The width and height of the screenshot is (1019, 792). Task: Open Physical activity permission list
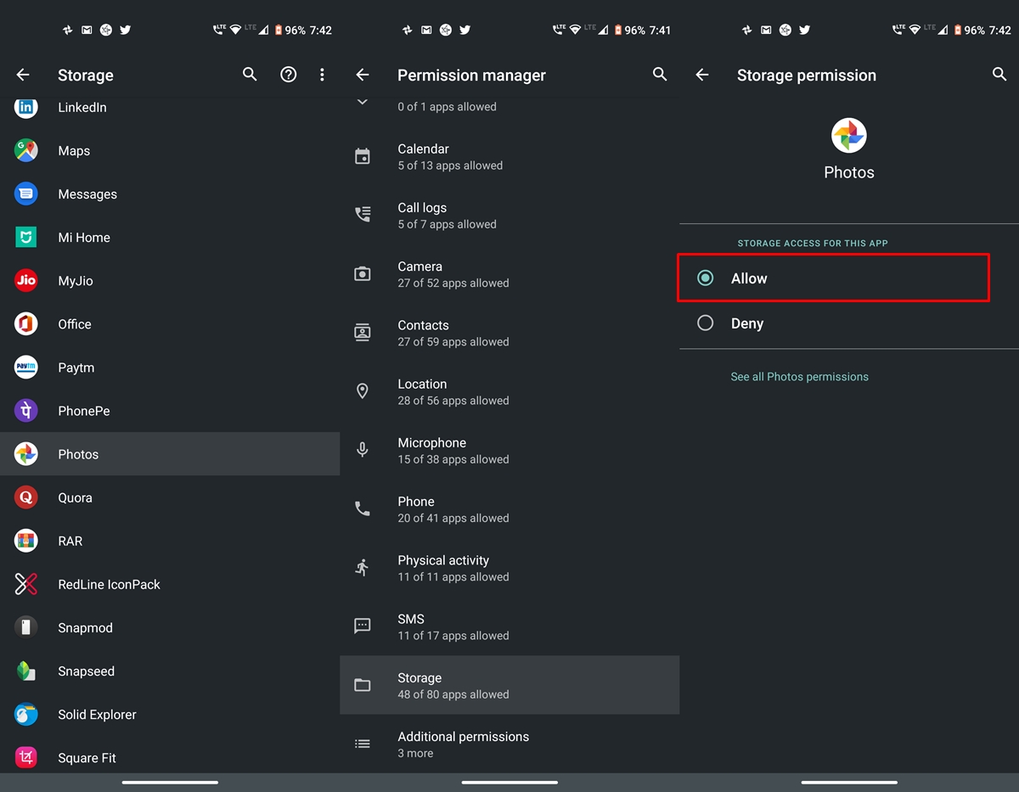(509, 568)
